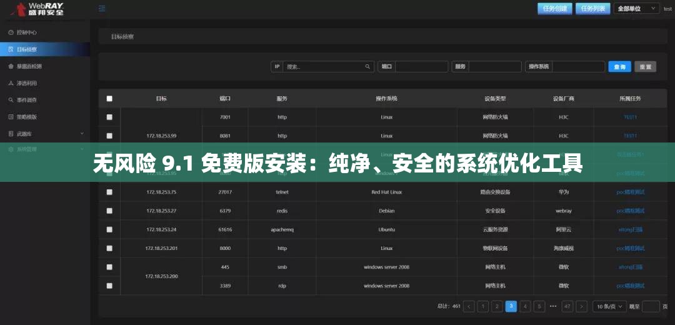
Task: Check the row for 172.18.253.27
Action: click(x=109, y=211)
